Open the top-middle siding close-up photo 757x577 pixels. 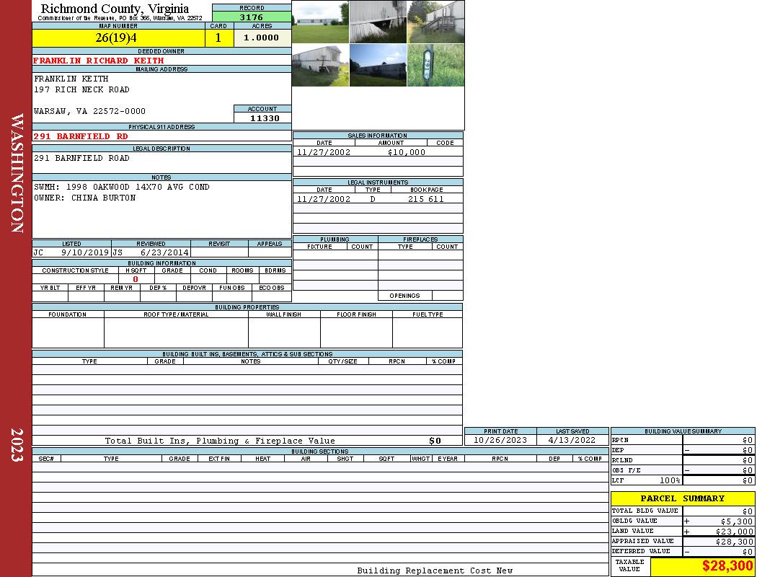378,22
